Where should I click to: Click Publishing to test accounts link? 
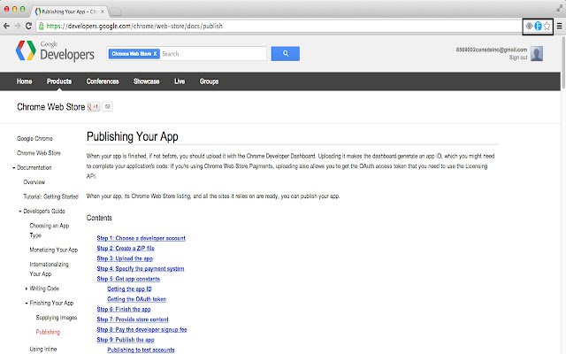tap(141, 350)
